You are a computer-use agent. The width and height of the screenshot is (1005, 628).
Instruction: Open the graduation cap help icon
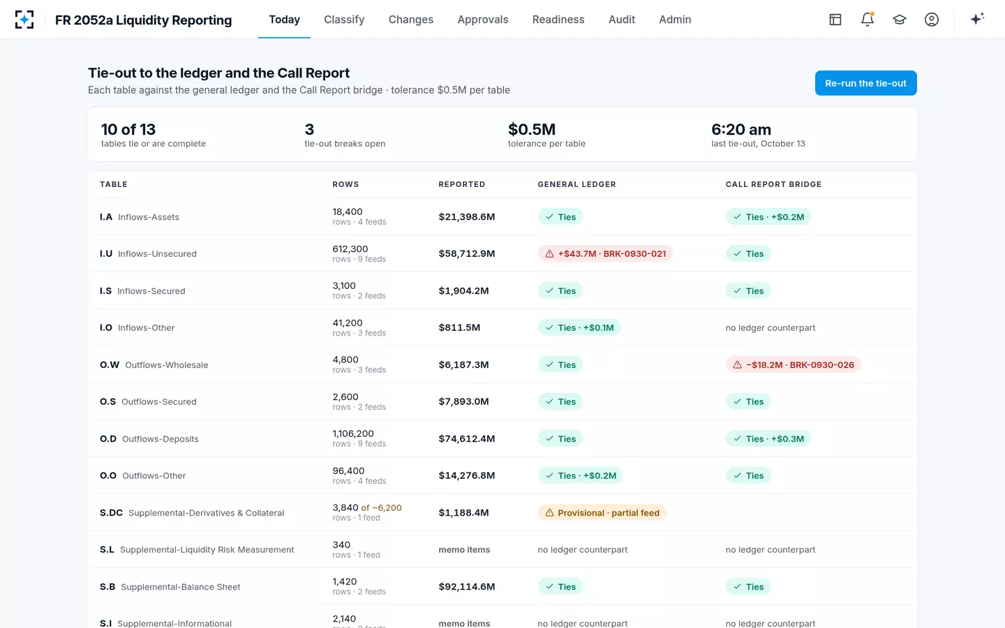pos(900,20)
